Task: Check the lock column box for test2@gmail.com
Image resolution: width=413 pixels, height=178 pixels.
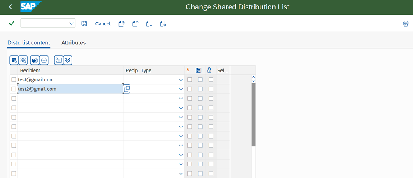Action: [211, 89]
